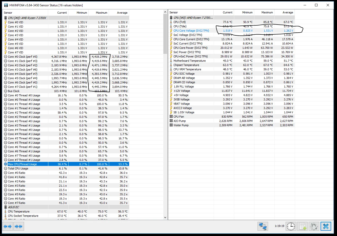Close sensor window with blue X button
The width and height of the screenshot is (337, 236).
[x=326, y=226]
